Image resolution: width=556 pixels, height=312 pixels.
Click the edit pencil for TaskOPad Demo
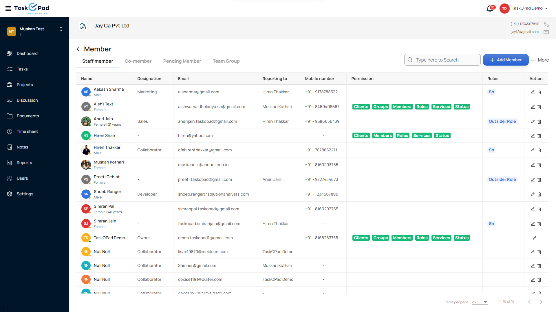535,238
